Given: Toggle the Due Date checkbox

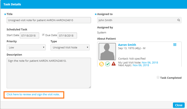Looking at the screenshot, I should pyautogui.click(x=43, y=35).
